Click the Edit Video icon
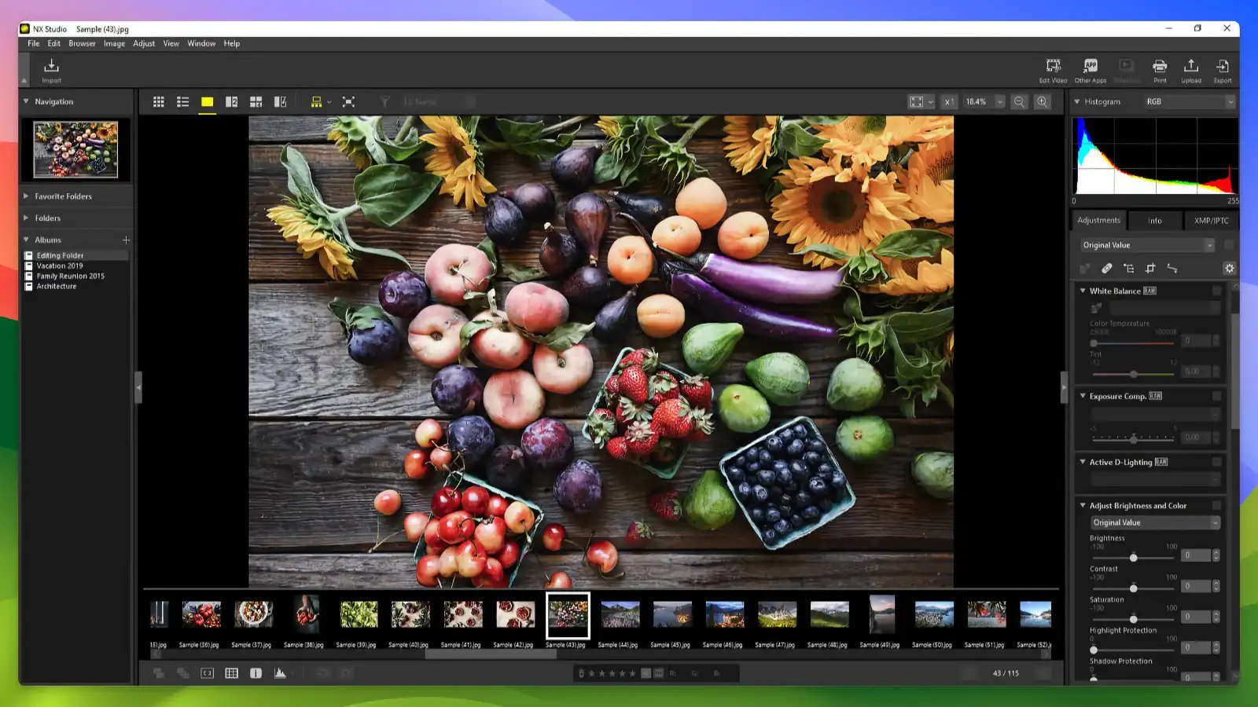This screenshot has height=707, width=1258. coord(1051,70)
